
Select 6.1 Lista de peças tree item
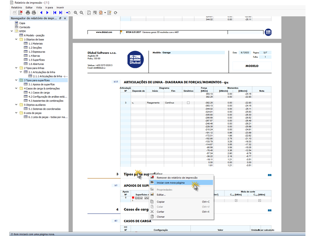pyautogui.click(x=48, y=117)
